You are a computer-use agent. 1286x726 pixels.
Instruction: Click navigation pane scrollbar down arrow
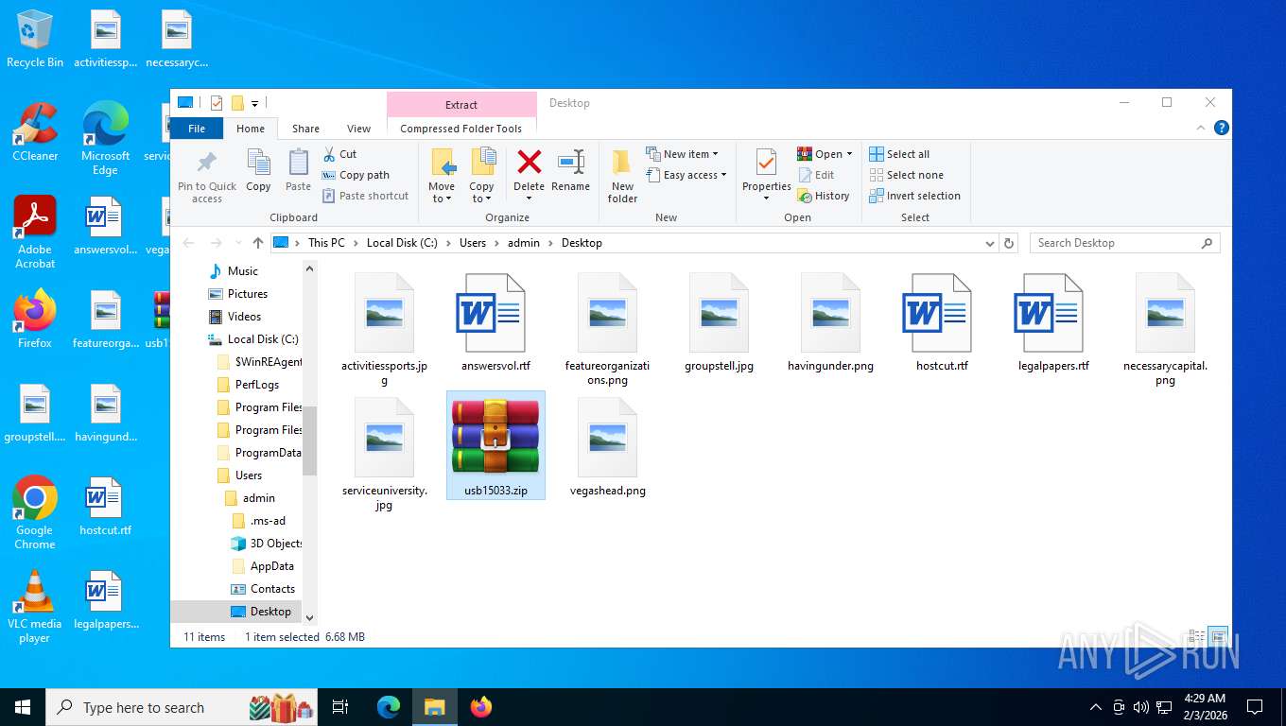click(x=309, y=617)
